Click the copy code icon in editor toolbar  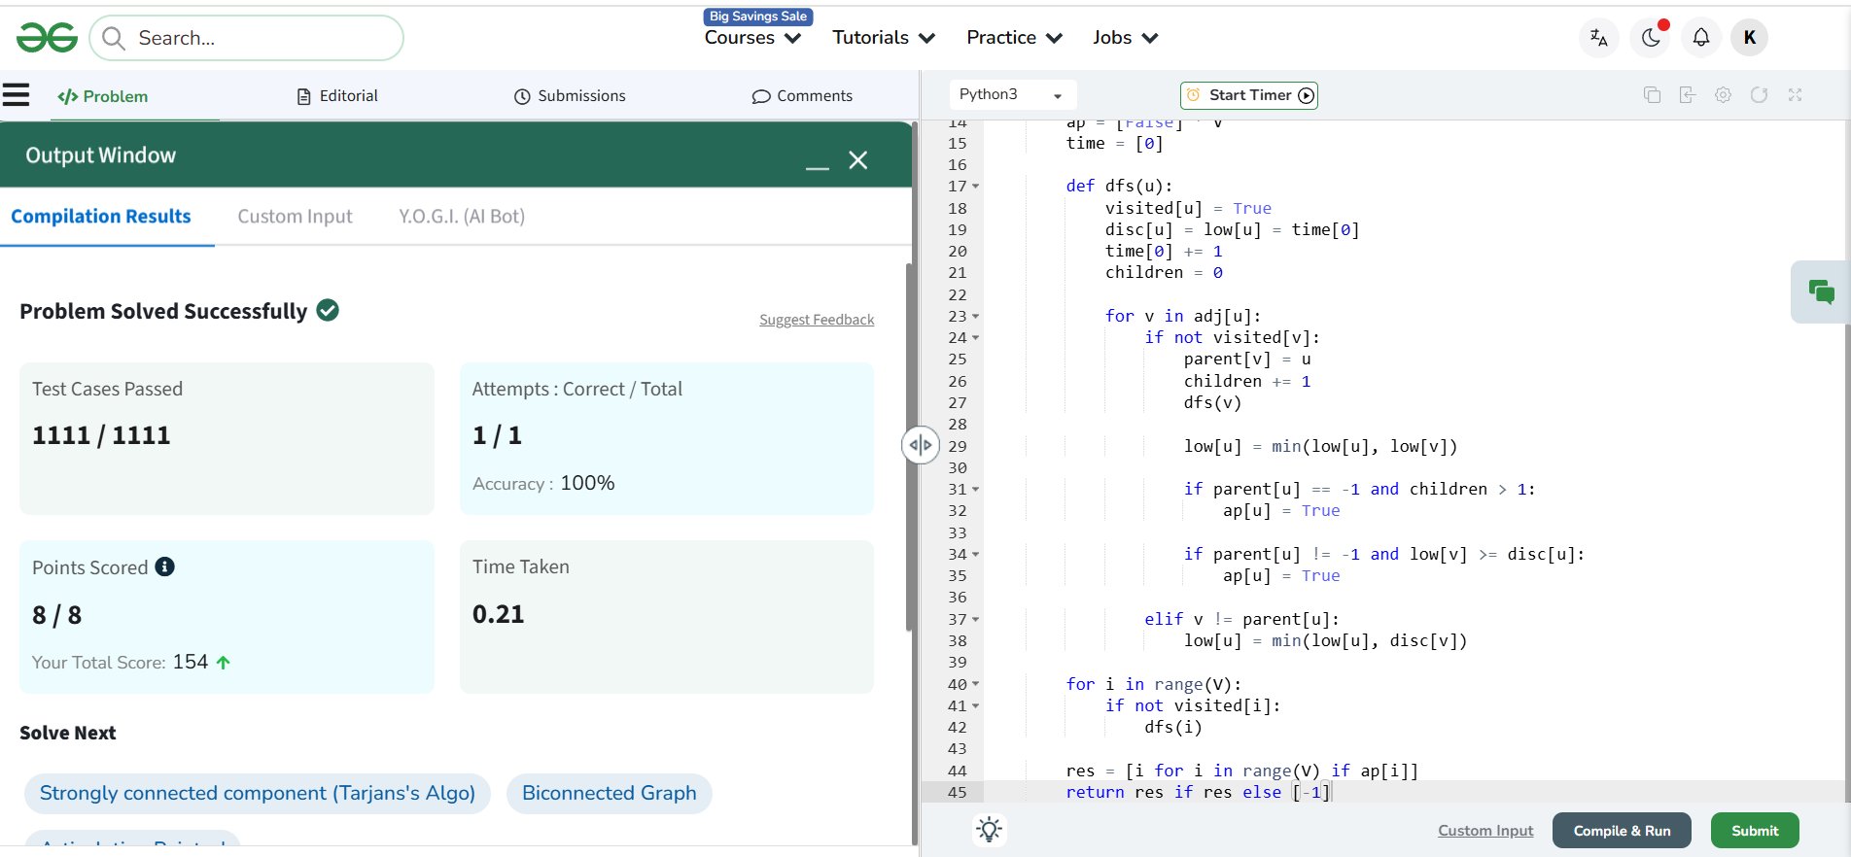click(x=1652, y=95)
